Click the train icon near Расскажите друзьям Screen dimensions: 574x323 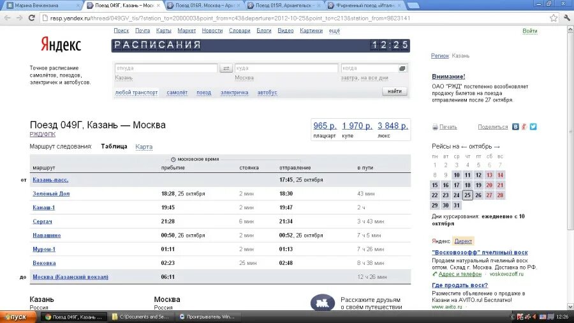point(323,303)
